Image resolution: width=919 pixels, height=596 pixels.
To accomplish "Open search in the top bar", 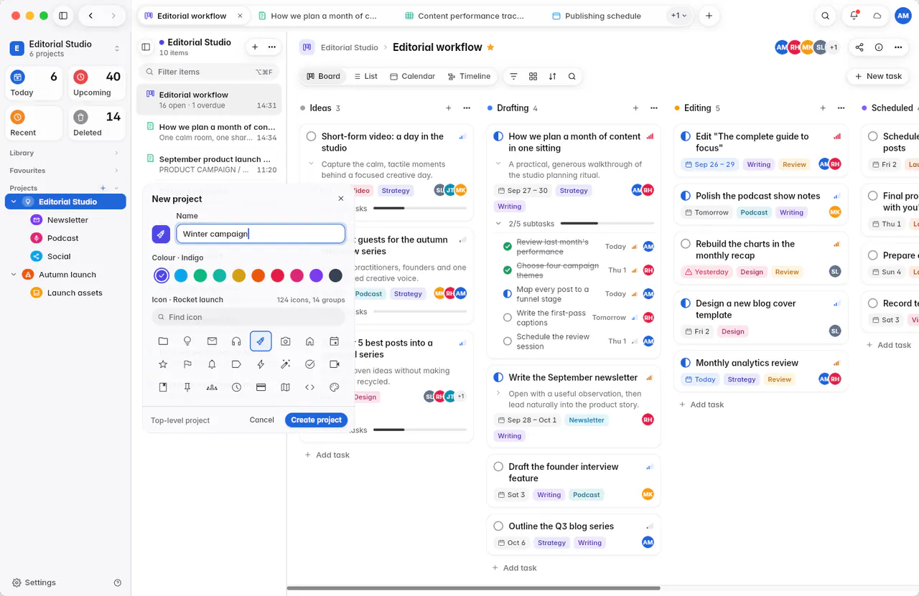I will coord(826,16).
